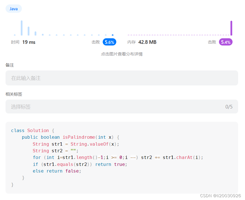Click the else return false line
Image resolution: width=245 pixels, height=200 pixels.
[57, 171]
